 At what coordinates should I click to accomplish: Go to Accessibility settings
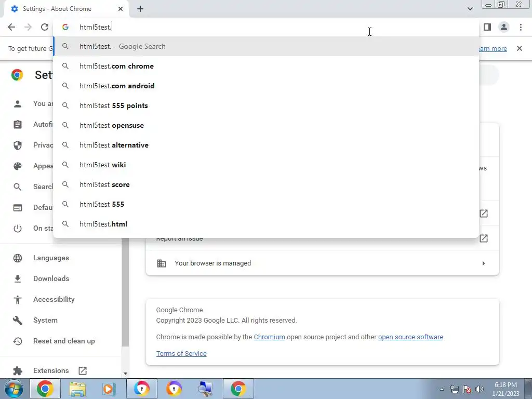pos(54,299)
